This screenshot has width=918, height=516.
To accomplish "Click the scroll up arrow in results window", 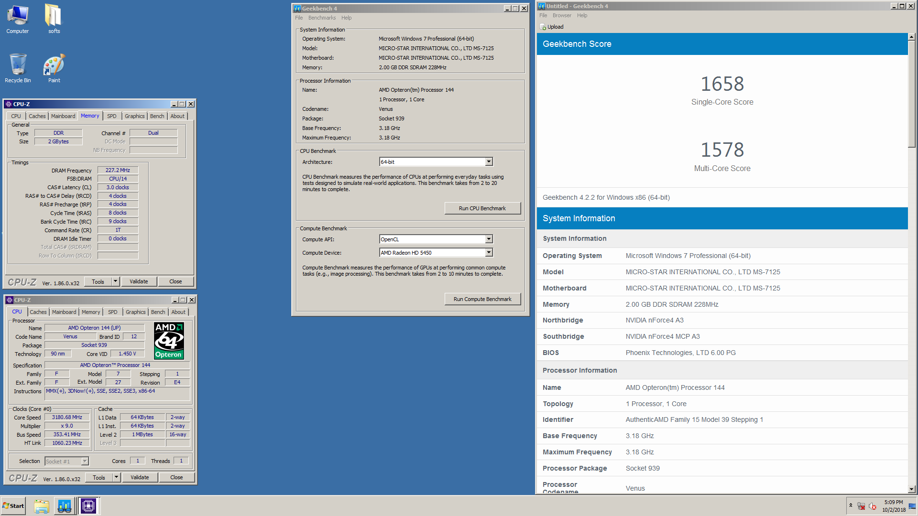I will tap(912, 37).
